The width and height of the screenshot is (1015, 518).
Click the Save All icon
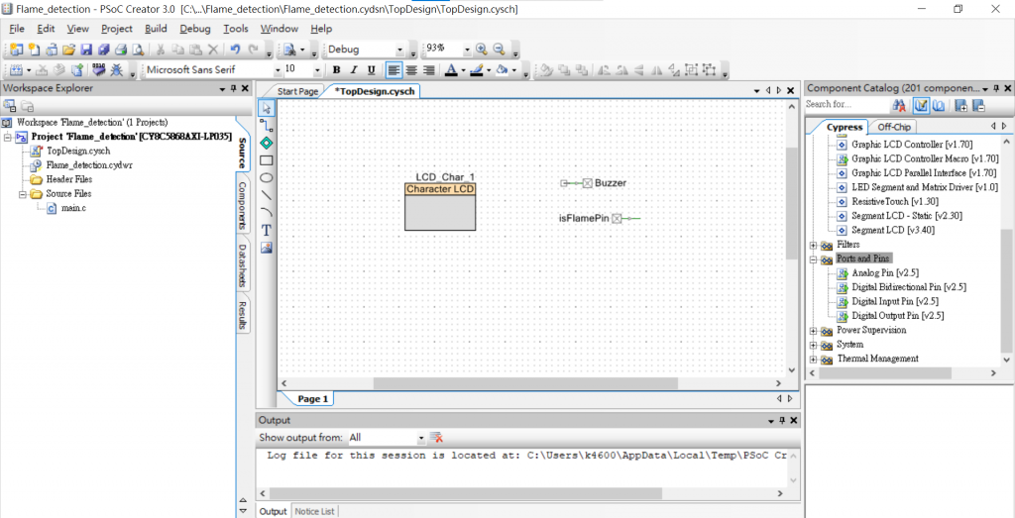[x=103, y=50]
